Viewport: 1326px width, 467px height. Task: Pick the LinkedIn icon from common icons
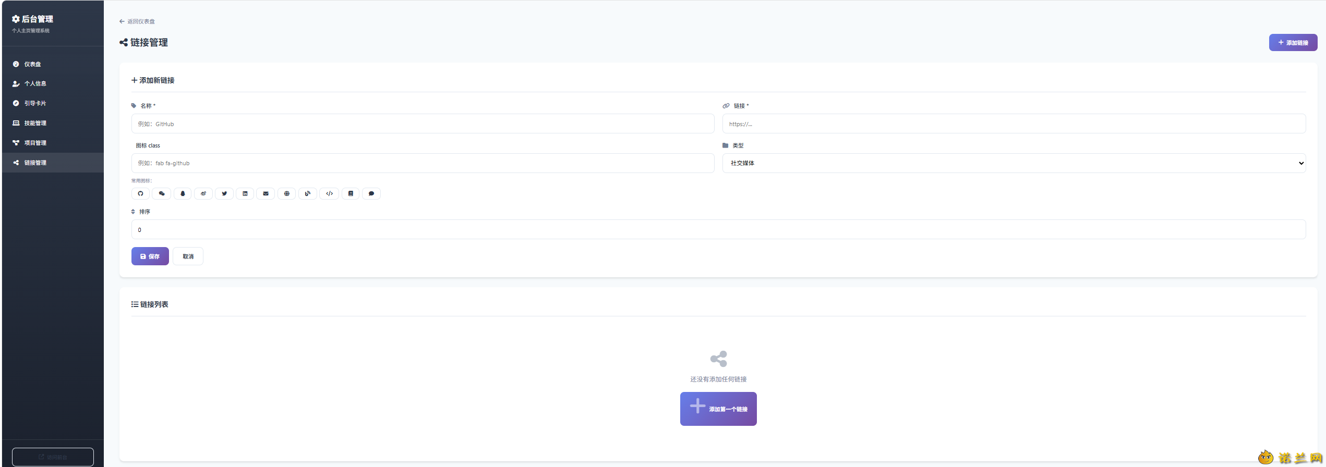(245, 194)
